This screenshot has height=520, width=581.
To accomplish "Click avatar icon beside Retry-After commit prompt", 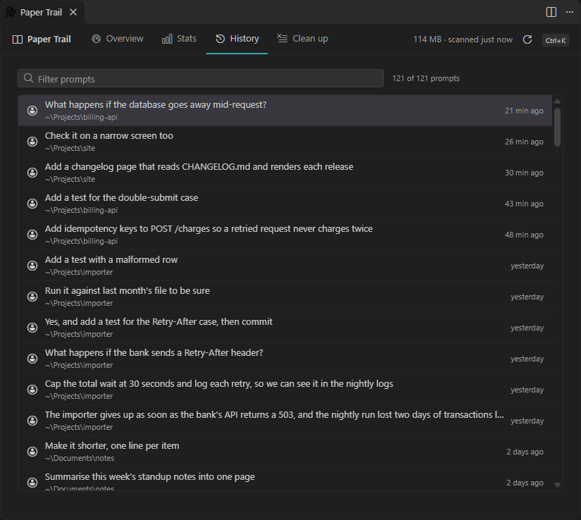I will (32, 328).
